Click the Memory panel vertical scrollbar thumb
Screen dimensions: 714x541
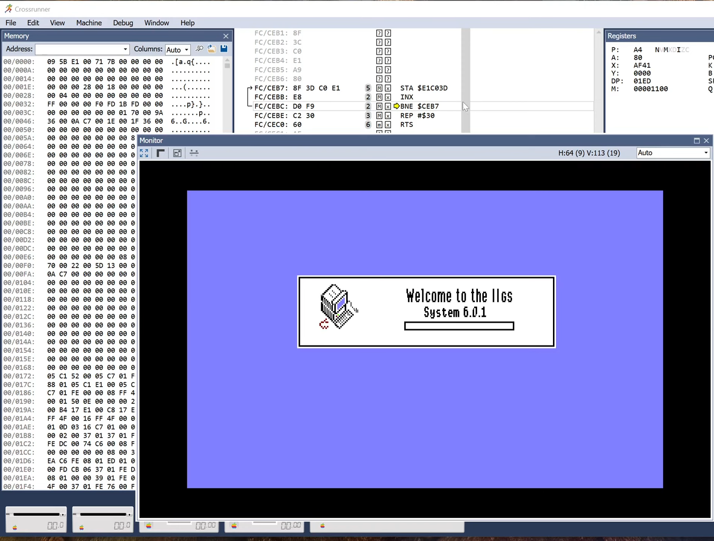pyautogui.click(x=227, y=65)
